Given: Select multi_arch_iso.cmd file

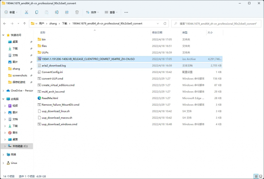Looking at the screenshot, I should tap(129, 92).
